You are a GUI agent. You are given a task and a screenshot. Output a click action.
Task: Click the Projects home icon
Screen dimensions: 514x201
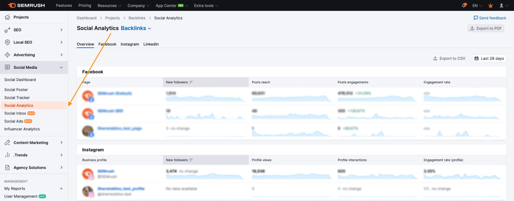click(7, 17)
